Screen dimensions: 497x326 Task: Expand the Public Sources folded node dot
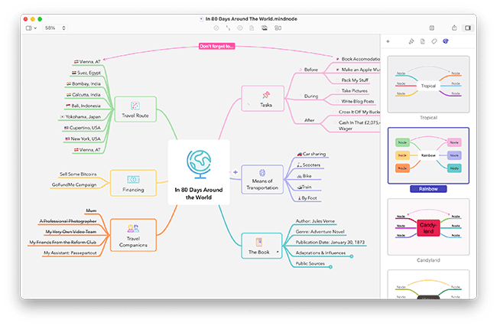point(330,267)
